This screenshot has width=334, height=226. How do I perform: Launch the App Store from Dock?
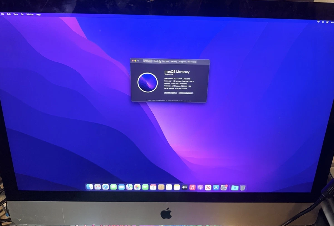tap(216, 187)
